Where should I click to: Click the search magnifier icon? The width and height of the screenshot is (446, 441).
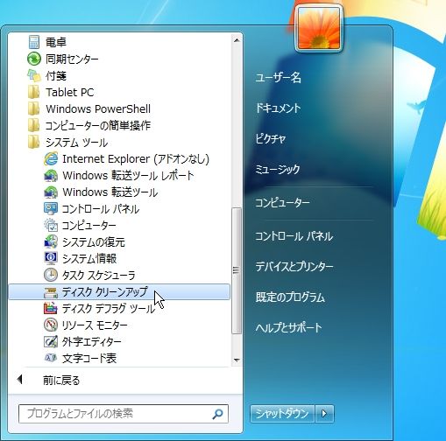(217, 414)
